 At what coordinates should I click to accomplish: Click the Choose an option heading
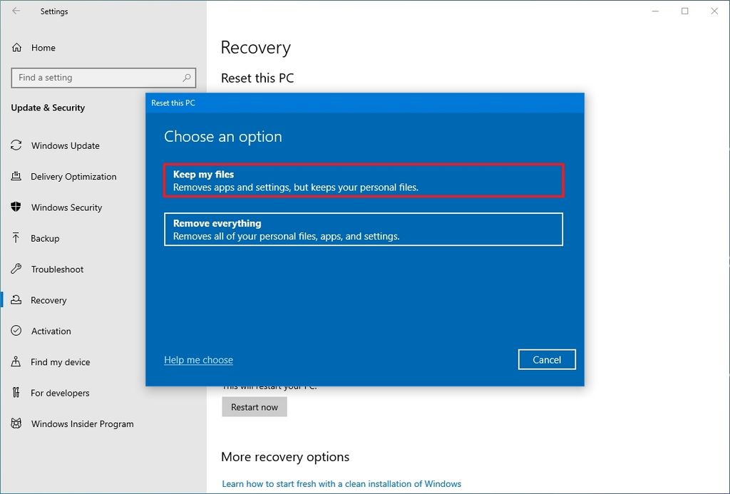click(x=223, y=136)
